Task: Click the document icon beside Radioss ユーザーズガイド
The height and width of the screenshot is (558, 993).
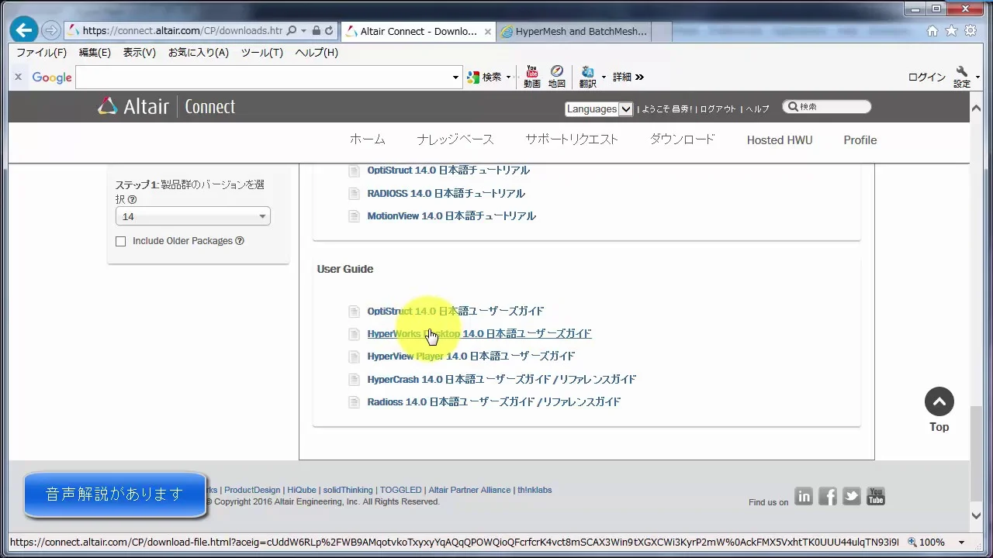Action: point(354,402)
